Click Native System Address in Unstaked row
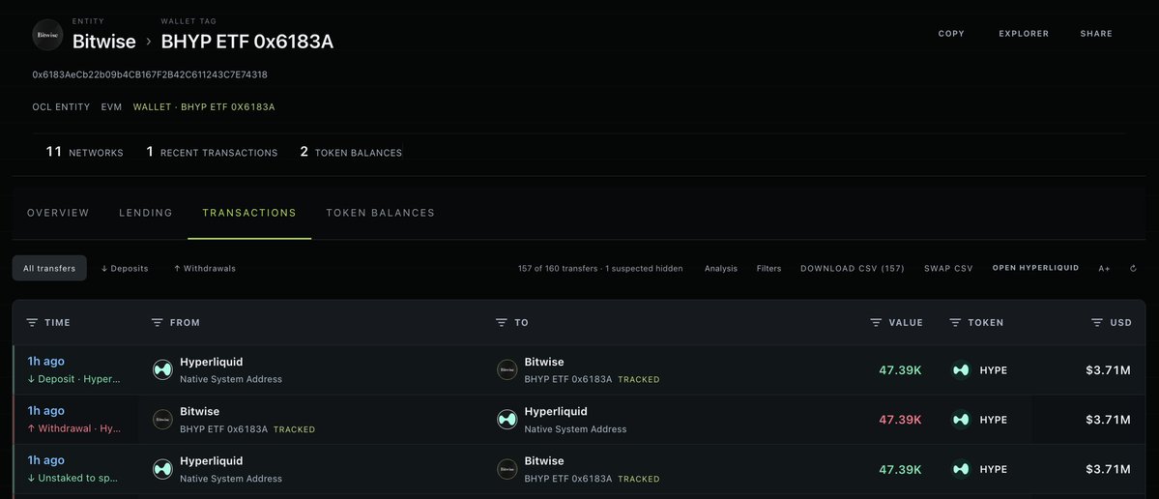1159x499 pixels. point(231,479)
